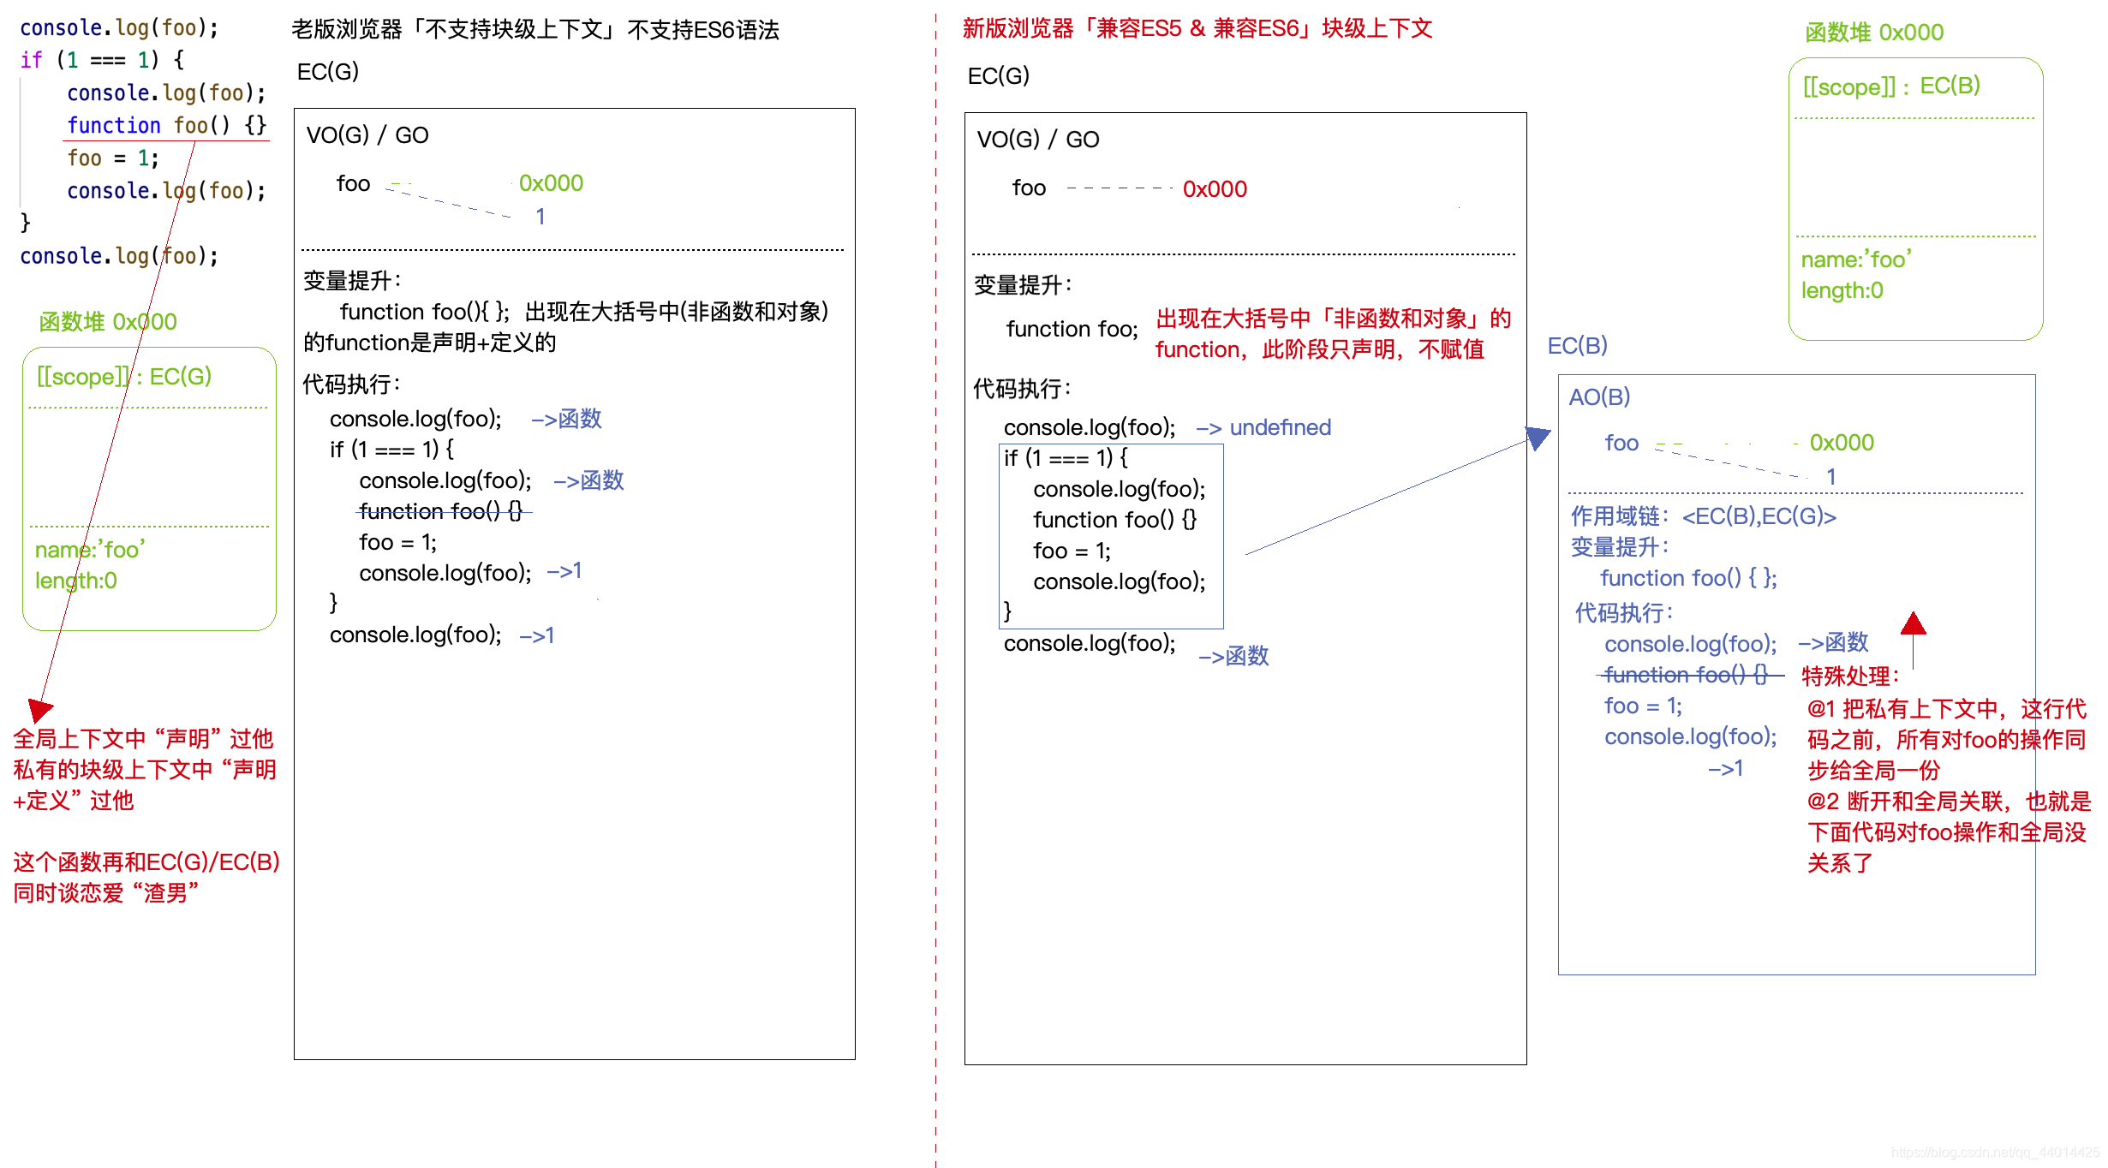Click the red text starting '全局上下文中“声明”过他'
This screenshot has height=1168, width=2108.
tap(144, 770)
